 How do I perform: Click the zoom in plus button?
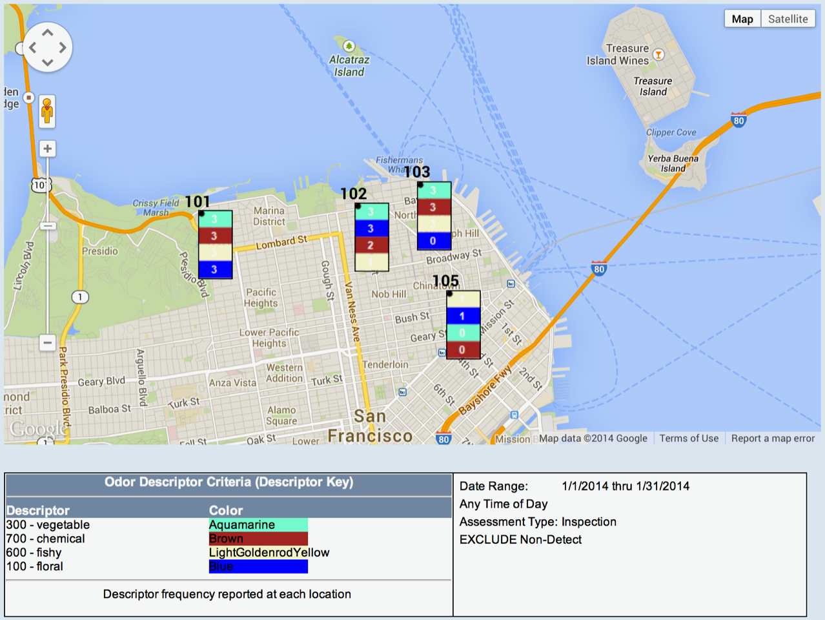[47, 149]
